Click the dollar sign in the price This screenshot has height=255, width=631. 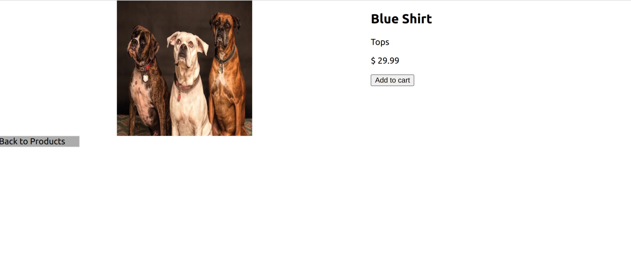373,61
